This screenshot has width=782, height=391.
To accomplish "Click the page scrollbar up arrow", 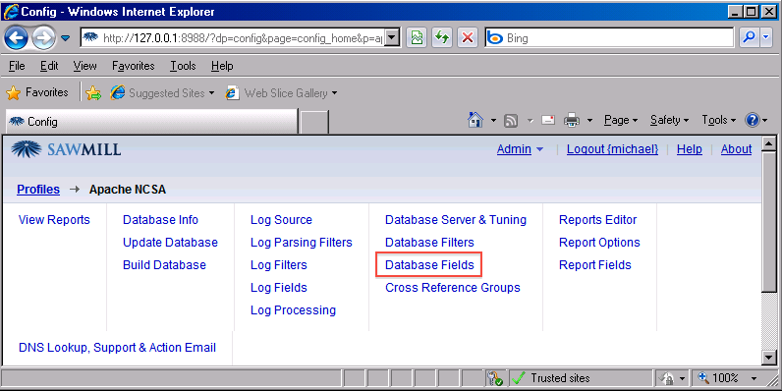I will pyautogui.click(x=768, y=144).
